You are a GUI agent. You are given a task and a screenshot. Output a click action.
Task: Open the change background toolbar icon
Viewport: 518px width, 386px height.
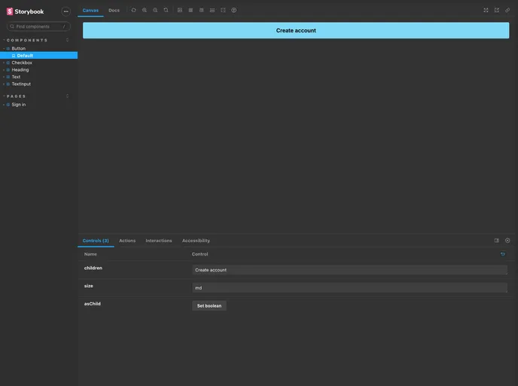tap(180, 11)
